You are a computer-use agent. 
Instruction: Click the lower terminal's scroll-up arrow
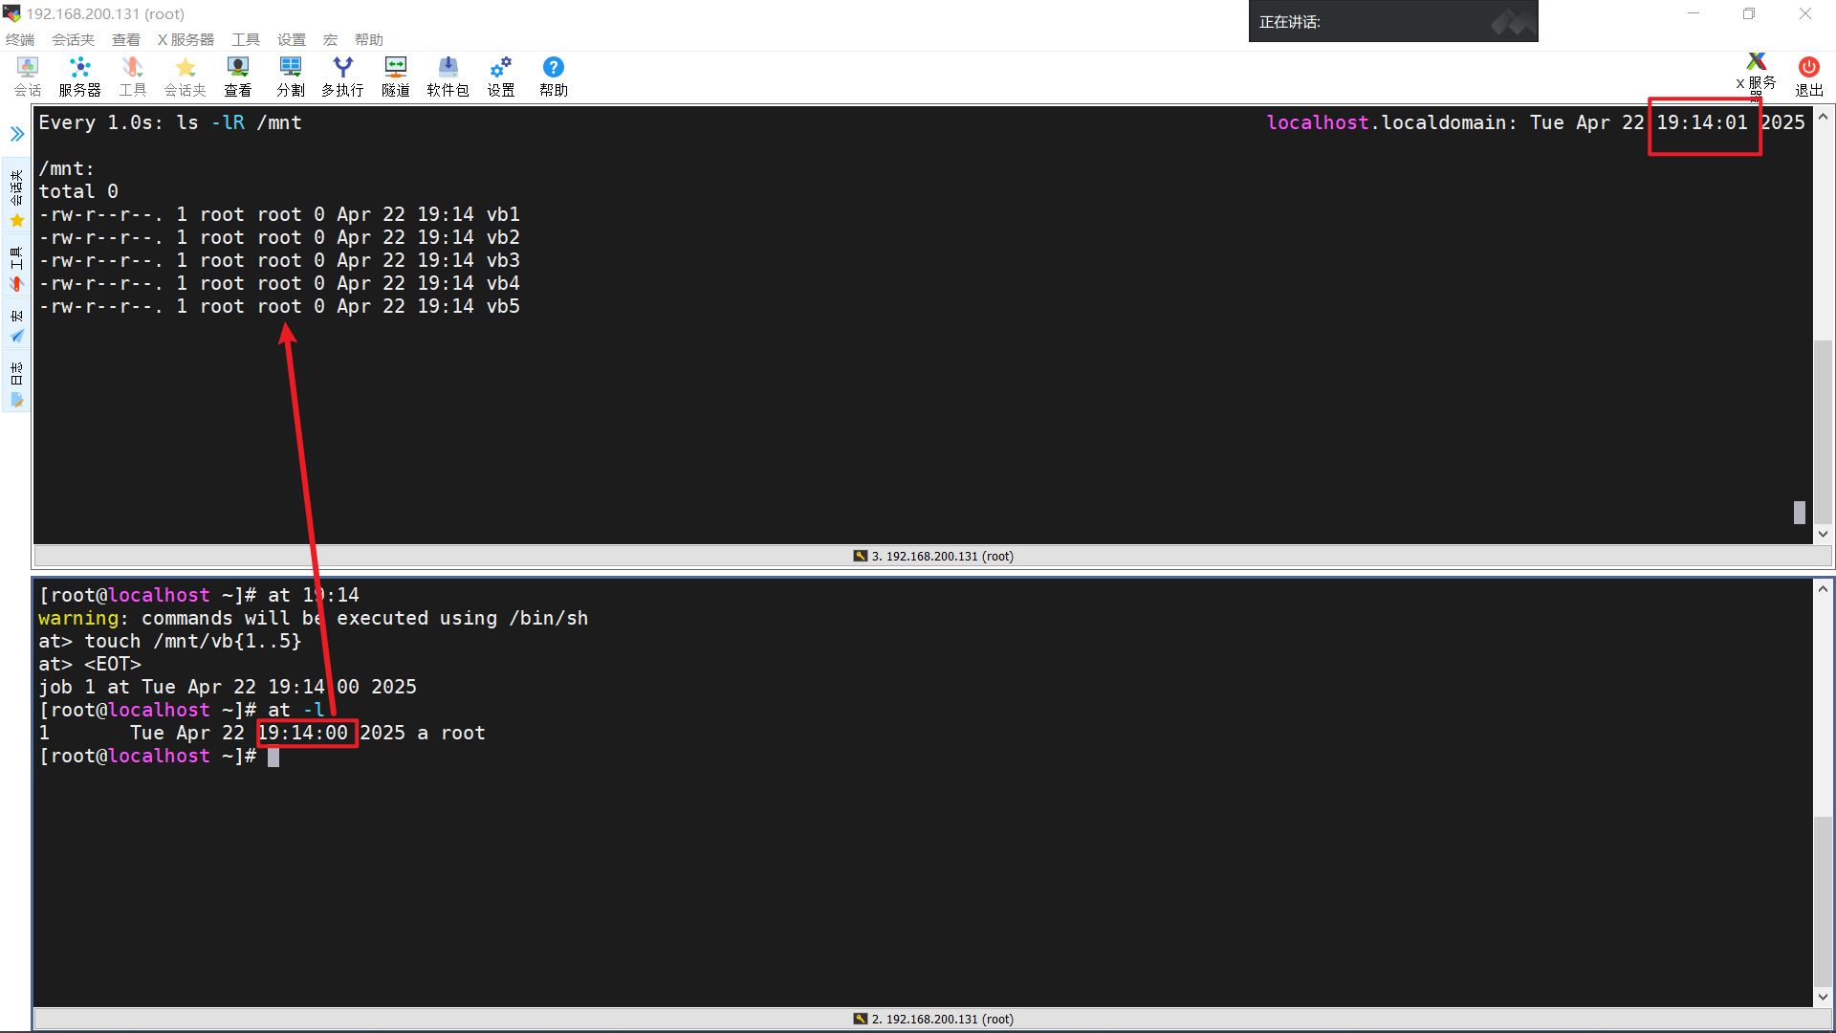coord(1823,589)
